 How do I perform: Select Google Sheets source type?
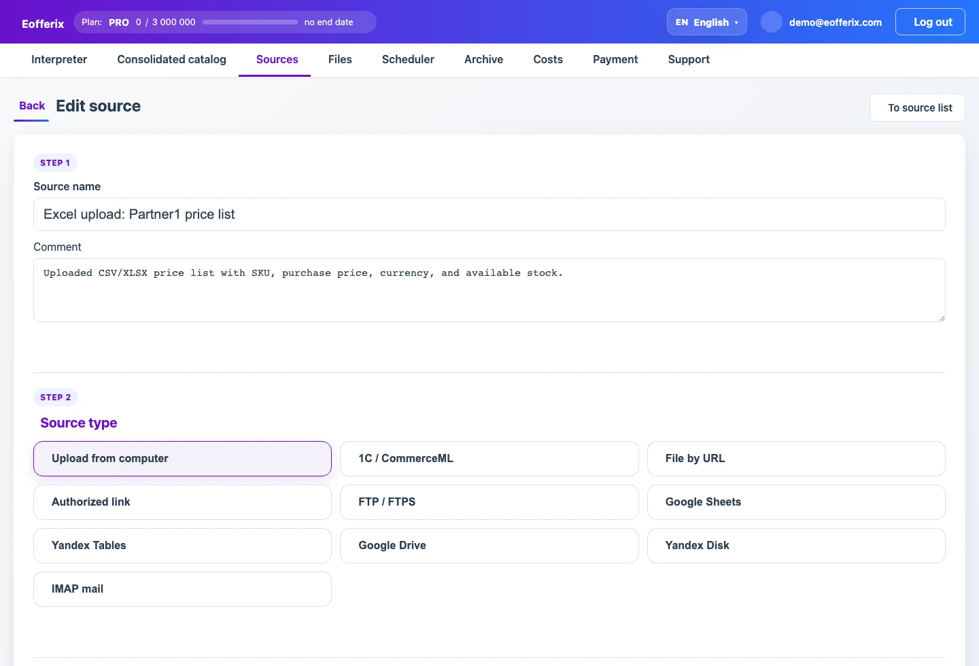[x=796, y=502]
